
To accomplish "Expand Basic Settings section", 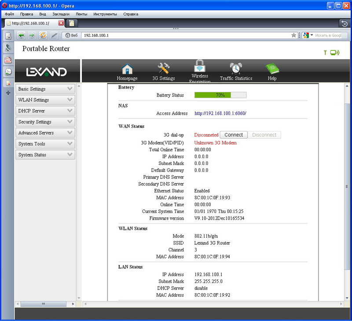I will click(45, 89).
